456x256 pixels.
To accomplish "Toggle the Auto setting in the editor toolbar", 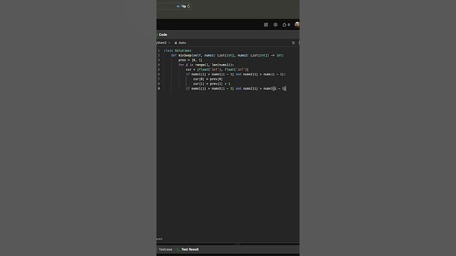I will coord(180,42).
